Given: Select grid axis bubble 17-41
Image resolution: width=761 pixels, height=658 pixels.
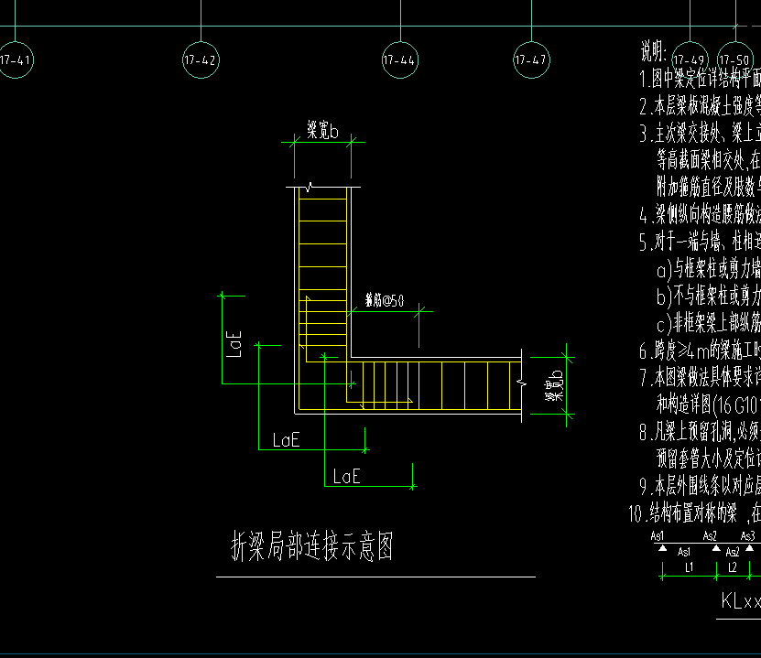Looking at the screenshot, I should coord(15,60).
